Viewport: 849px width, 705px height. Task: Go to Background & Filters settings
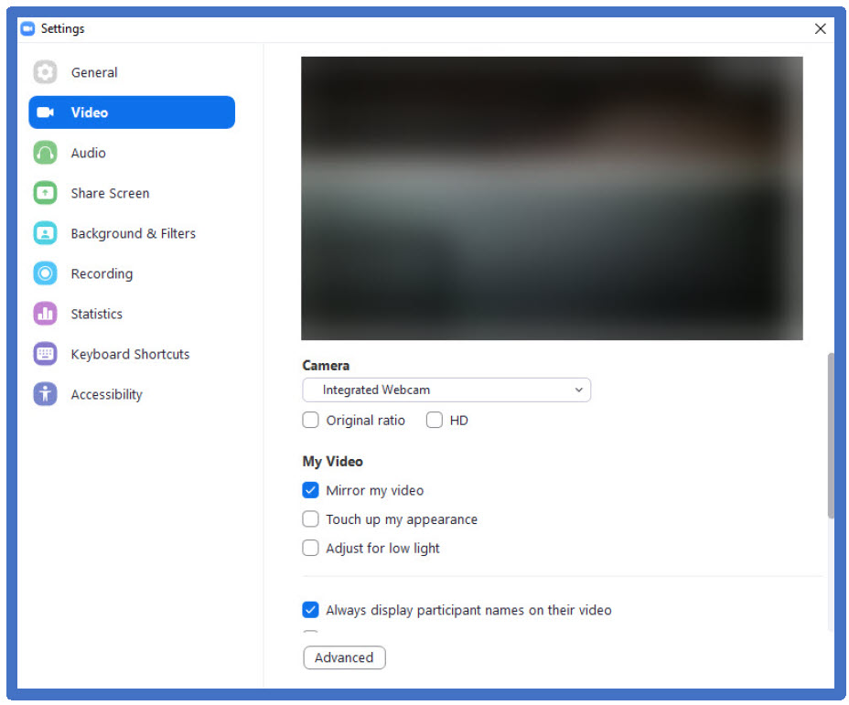coord(134,233)
